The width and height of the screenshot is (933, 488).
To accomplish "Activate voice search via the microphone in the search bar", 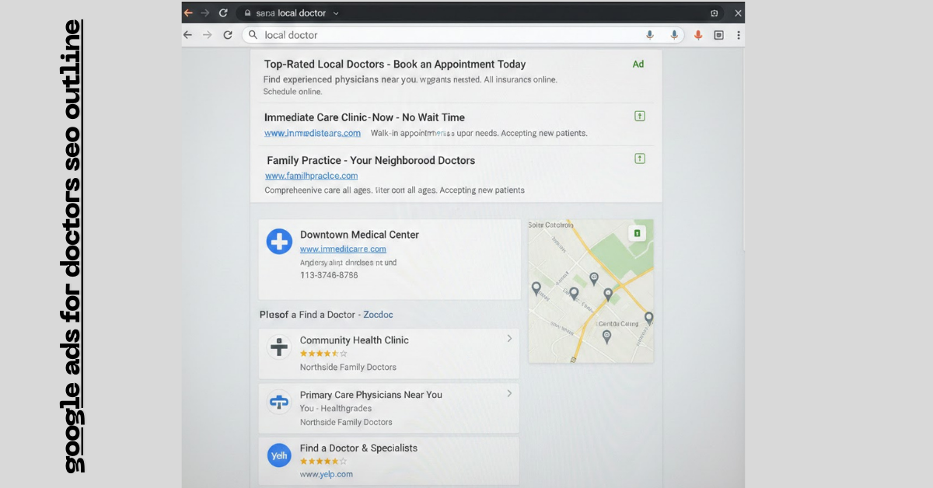I will pos(651,35).
